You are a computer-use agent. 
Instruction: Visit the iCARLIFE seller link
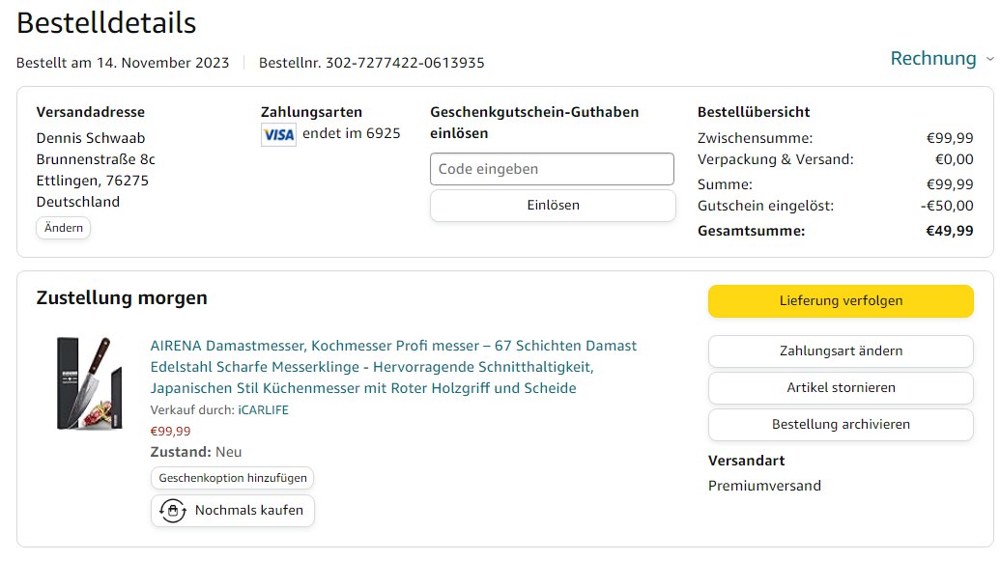pos(263,410)
